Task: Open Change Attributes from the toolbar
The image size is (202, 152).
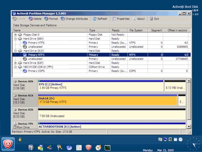Action: 74,19
